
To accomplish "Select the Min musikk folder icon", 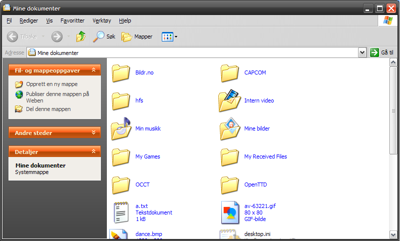I will tap(121, 128).
